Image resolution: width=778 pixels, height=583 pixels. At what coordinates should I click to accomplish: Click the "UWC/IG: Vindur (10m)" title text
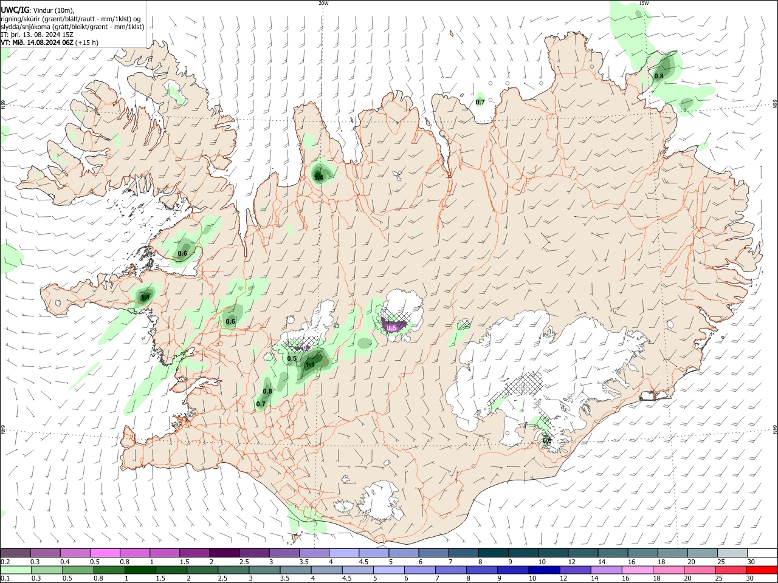(38, 10)
